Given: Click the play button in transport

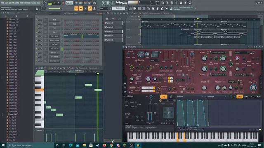Looking at the screenshot, I should (54, 3).
